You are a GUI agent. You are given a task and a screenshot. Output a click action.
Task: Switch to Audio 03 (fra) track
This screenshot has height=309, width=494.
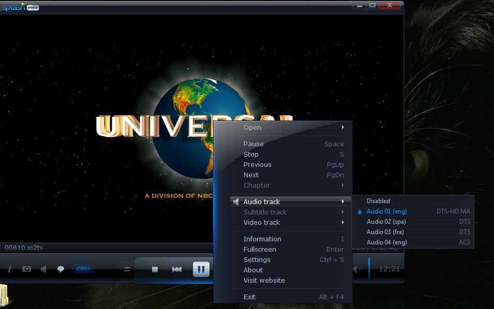(x=413, y=232)
